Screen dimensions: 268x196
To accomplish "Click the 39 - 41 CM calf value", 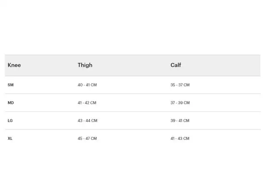I will coord(180,121).
